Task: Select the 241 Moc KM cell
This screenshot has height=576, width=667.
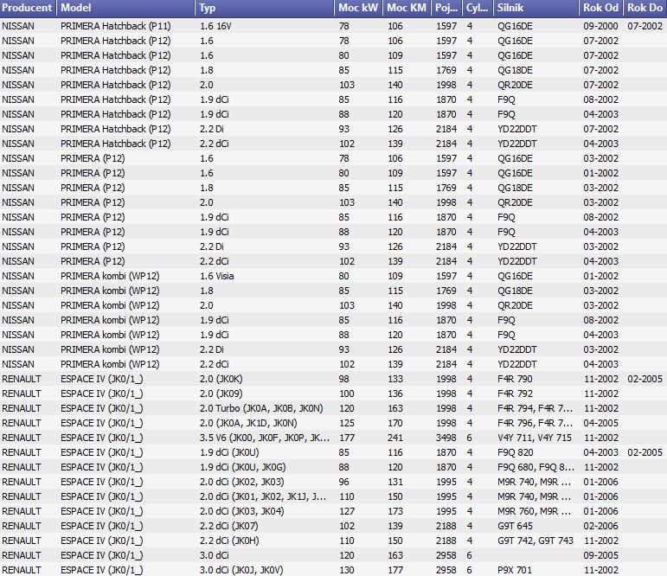Action: click(x=395, y=438)
